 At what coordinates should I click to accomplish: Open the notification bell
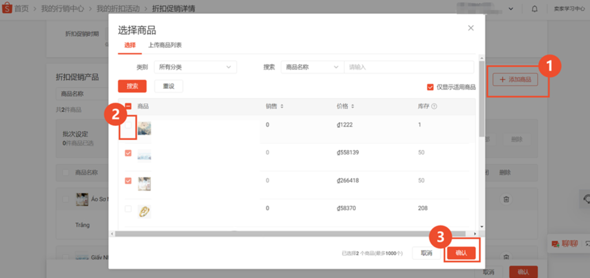tap(535, 9)
